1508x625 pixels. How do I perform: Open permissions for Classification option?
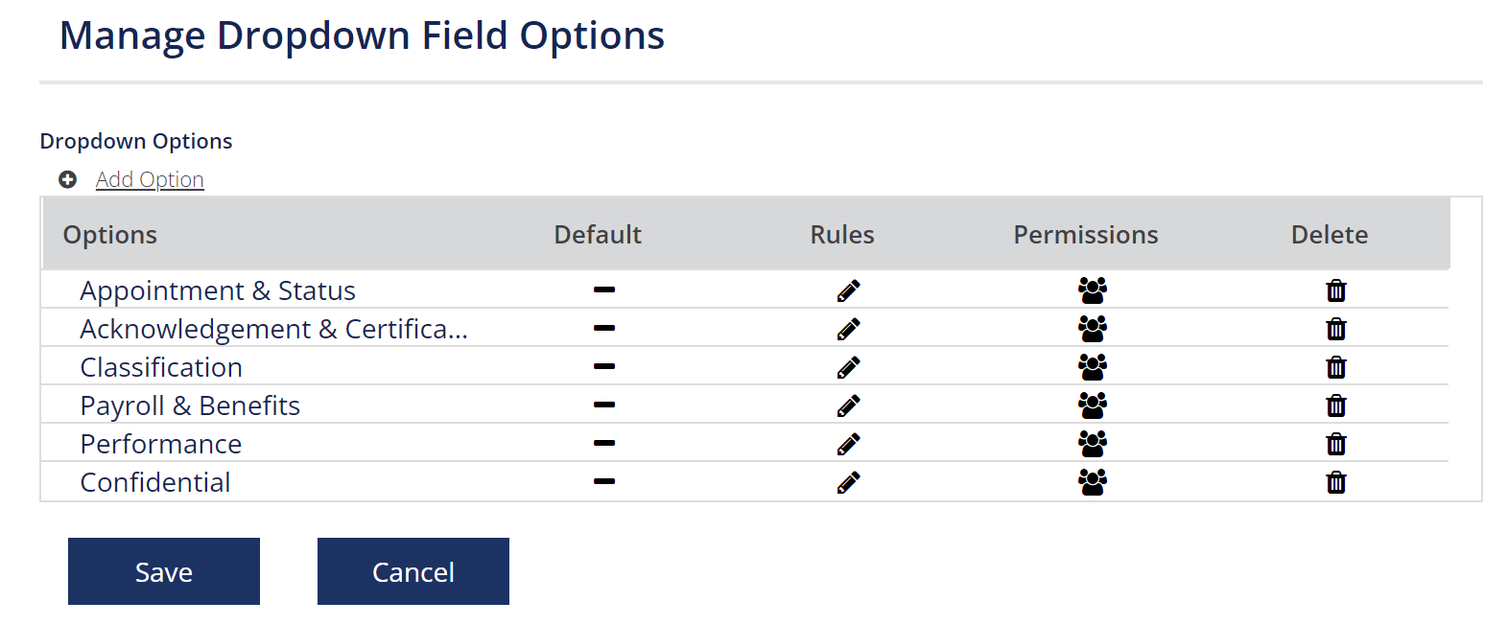click(x=1092, y=367)
